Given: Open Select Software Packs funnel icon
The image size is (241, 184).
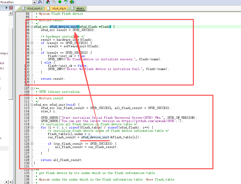Looking at the screenshot, I should click(66, 2).
